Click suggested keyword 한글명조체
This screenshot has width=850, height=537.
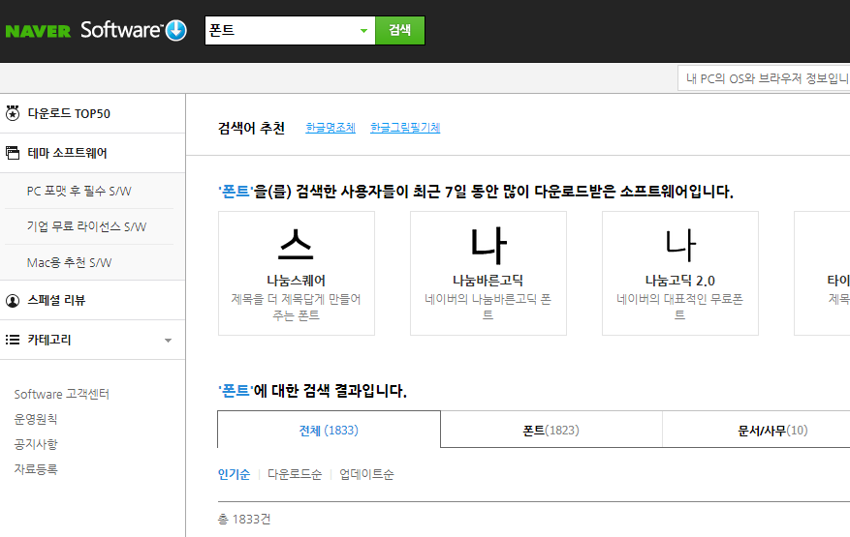[331, 128]
